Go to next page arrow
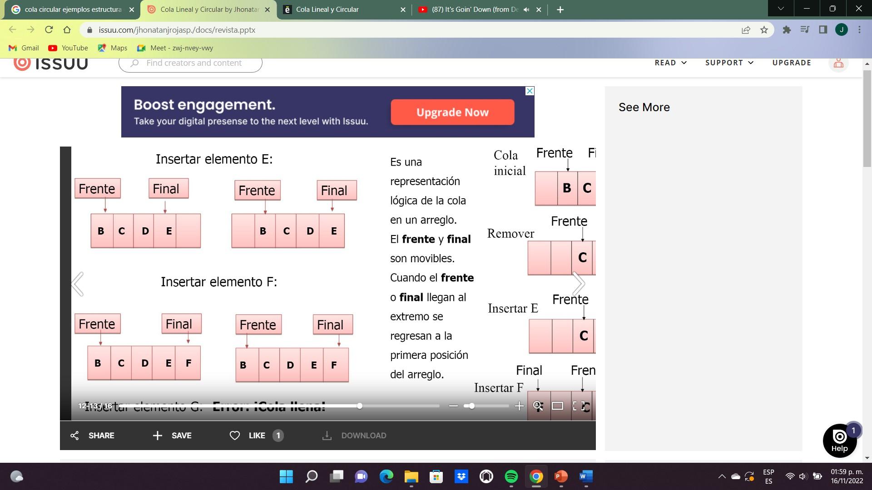This screenshot has height=490, width=872. 578,284
